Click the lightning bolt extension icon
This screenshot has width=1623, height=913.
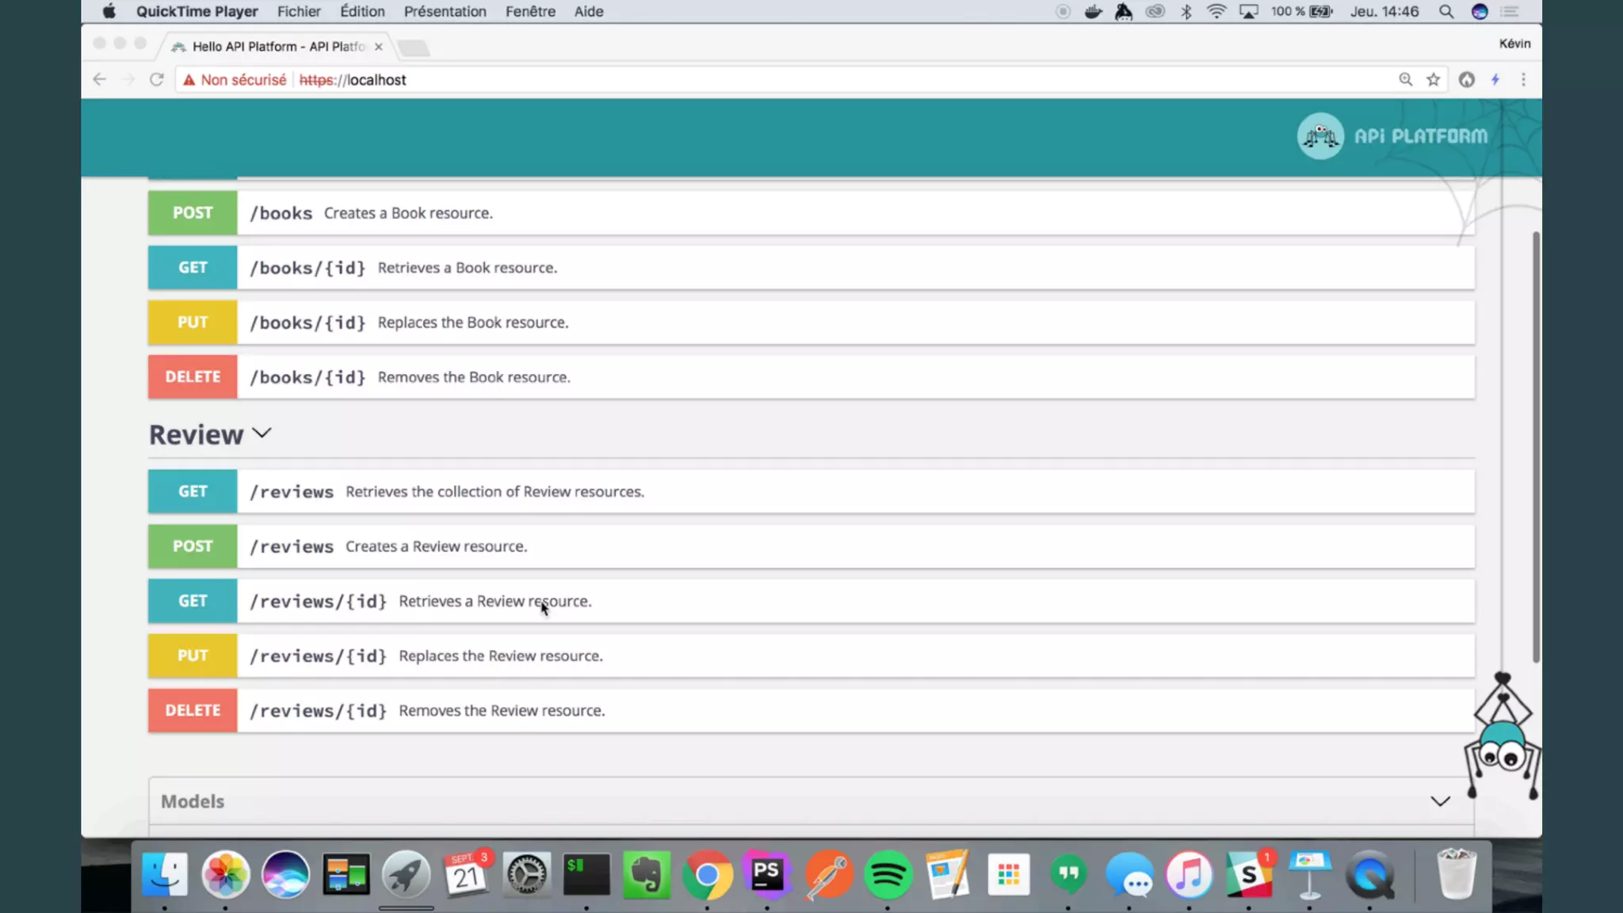point(1495,79)
